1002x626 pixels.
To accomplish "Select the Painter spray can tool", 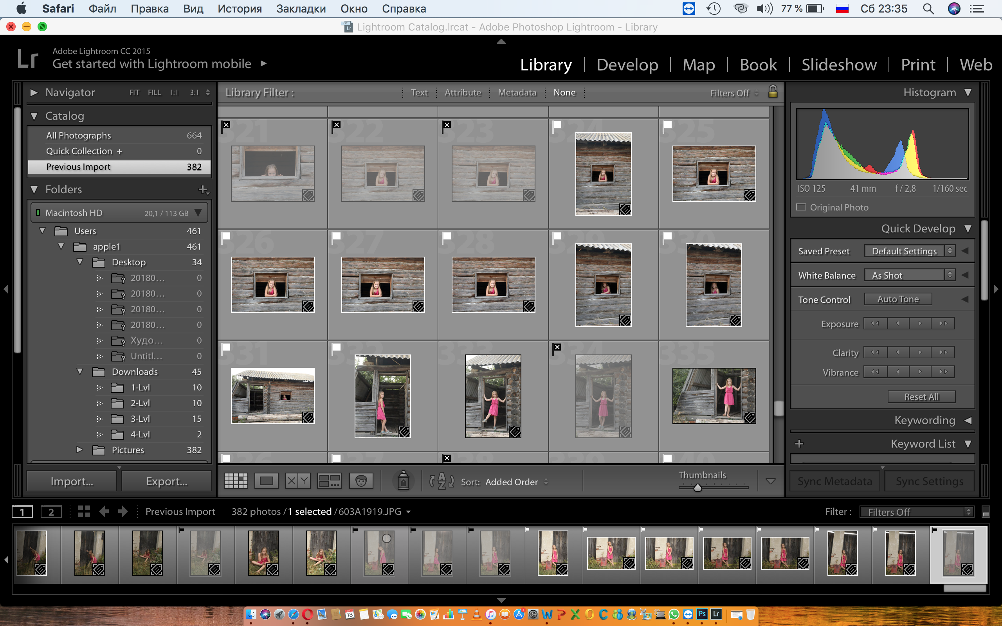I will tap(403, 481).
